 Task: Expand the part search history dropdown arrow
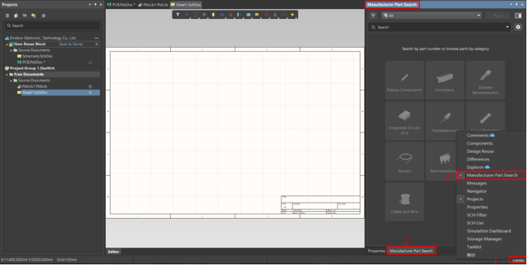[x=507, y=27]
